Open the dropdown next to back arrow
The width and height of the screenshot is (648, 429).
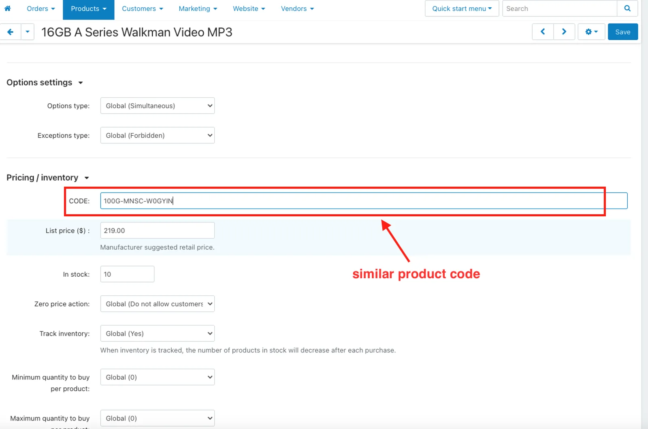pyautogui.click(x=28, y=32)
